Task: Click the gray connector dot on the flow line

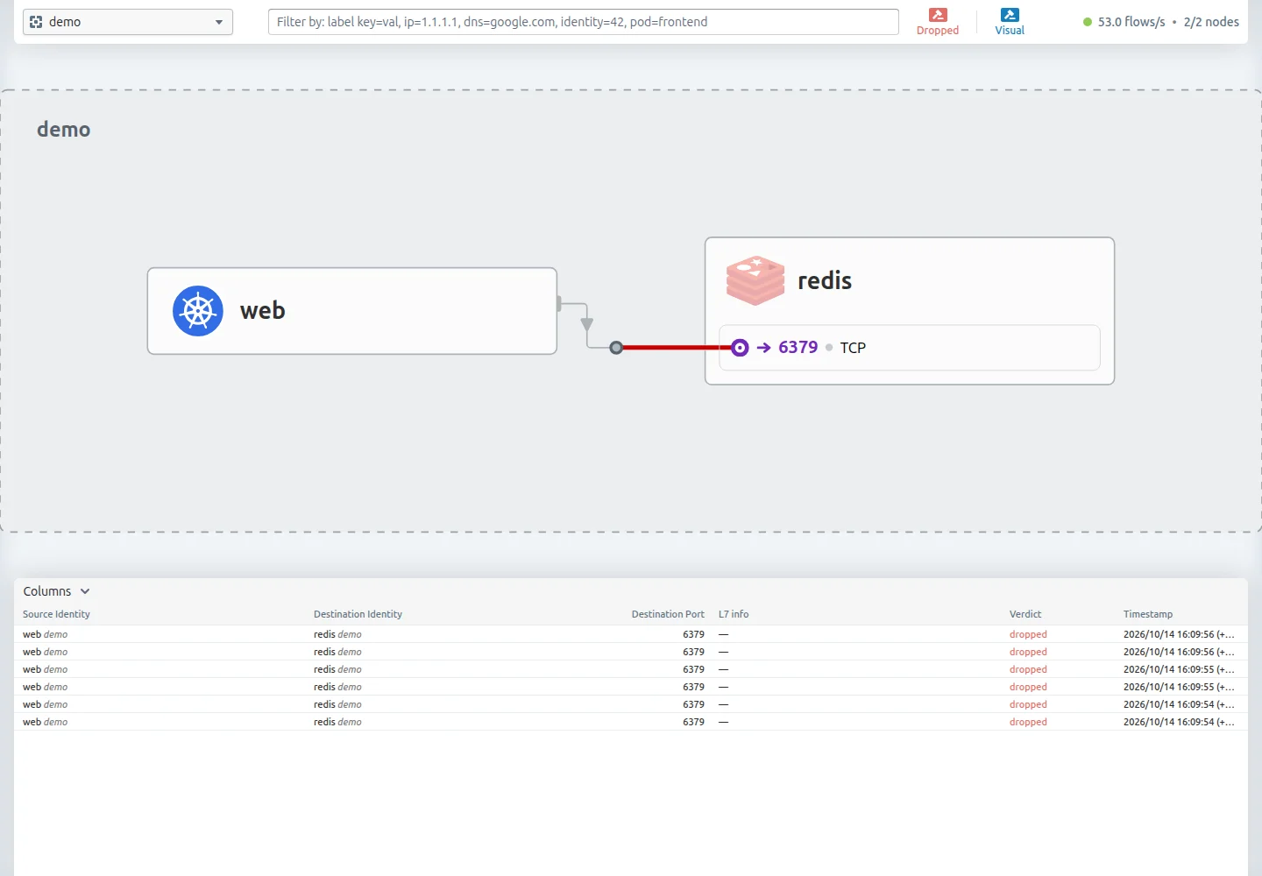Action: [616, 348]
